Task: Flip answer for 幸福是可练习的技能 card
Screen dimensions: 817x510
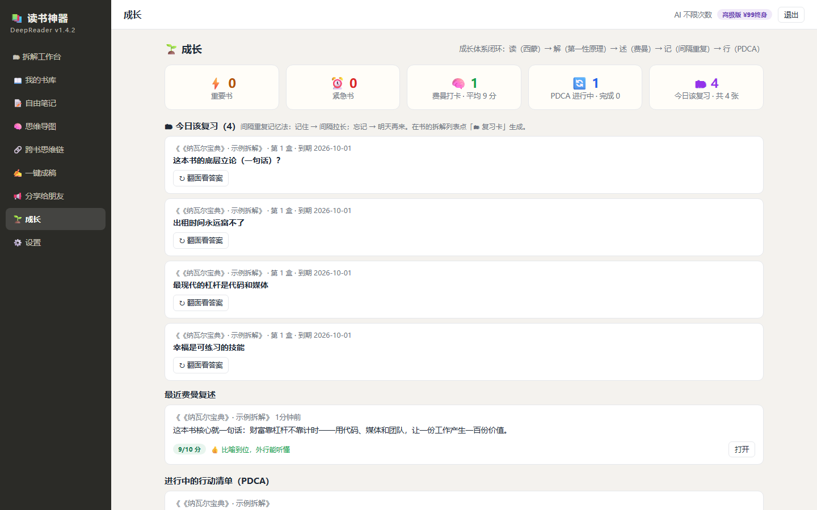Action: tap(201, 365)
